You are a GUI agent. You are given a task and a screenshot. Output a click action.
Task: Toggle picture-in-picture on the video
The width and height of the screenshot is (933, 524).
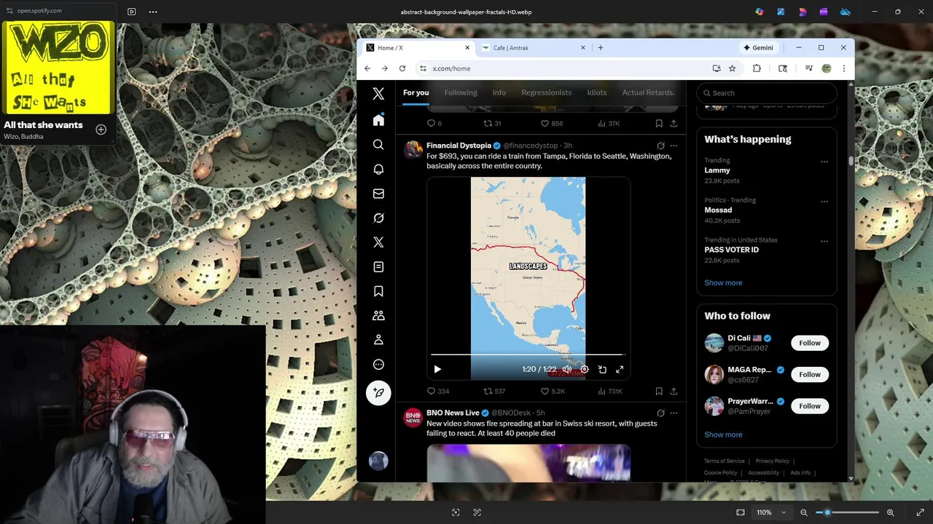pyautogui.click(x=602, y=370)
